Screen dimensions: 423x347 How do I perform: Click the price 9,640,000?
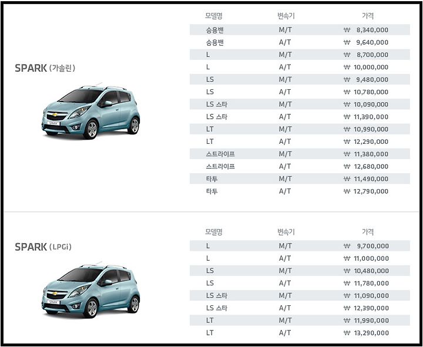tap(372, 42)
